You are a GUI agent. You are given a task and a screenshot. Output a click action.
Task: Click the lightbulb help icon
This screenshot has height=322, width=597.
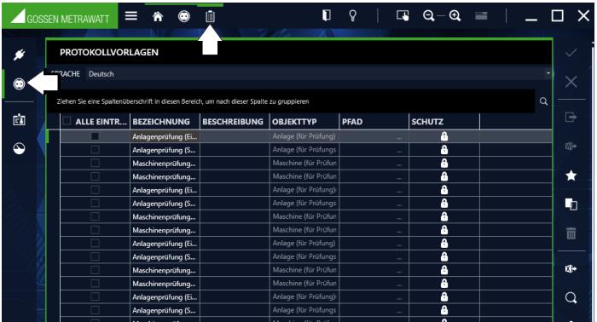(x=352, y=15)
